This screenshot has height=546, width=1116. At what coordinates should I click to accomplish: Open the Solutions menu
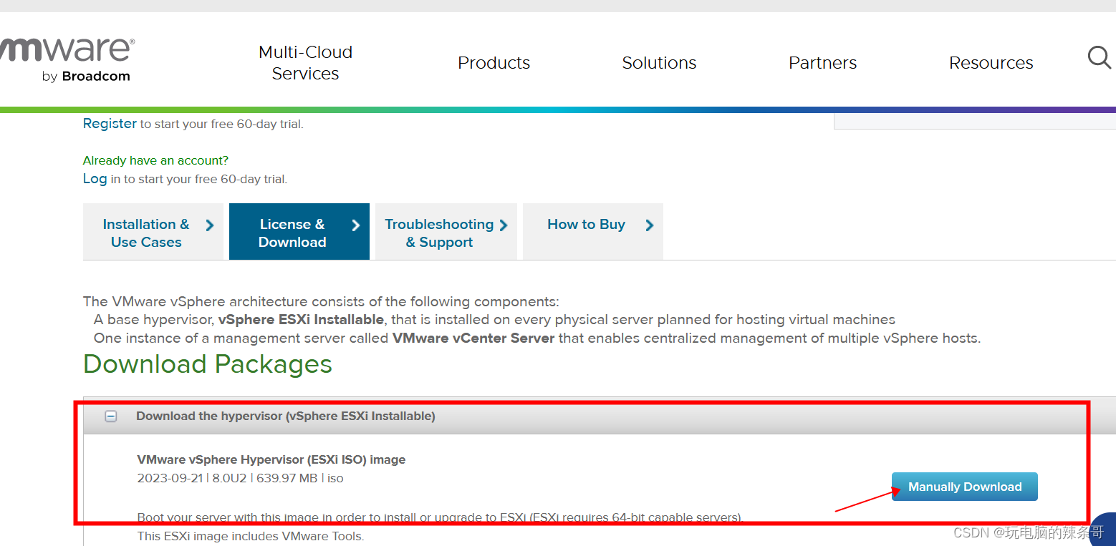click(x=659, y=63)
